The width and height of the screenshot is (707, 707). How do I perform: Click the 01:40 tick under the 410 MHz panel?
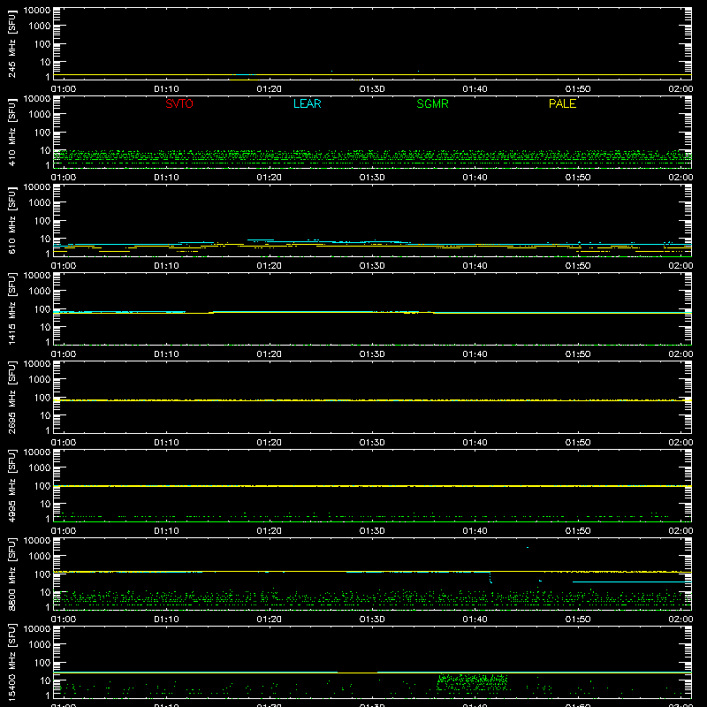[475, 178]
